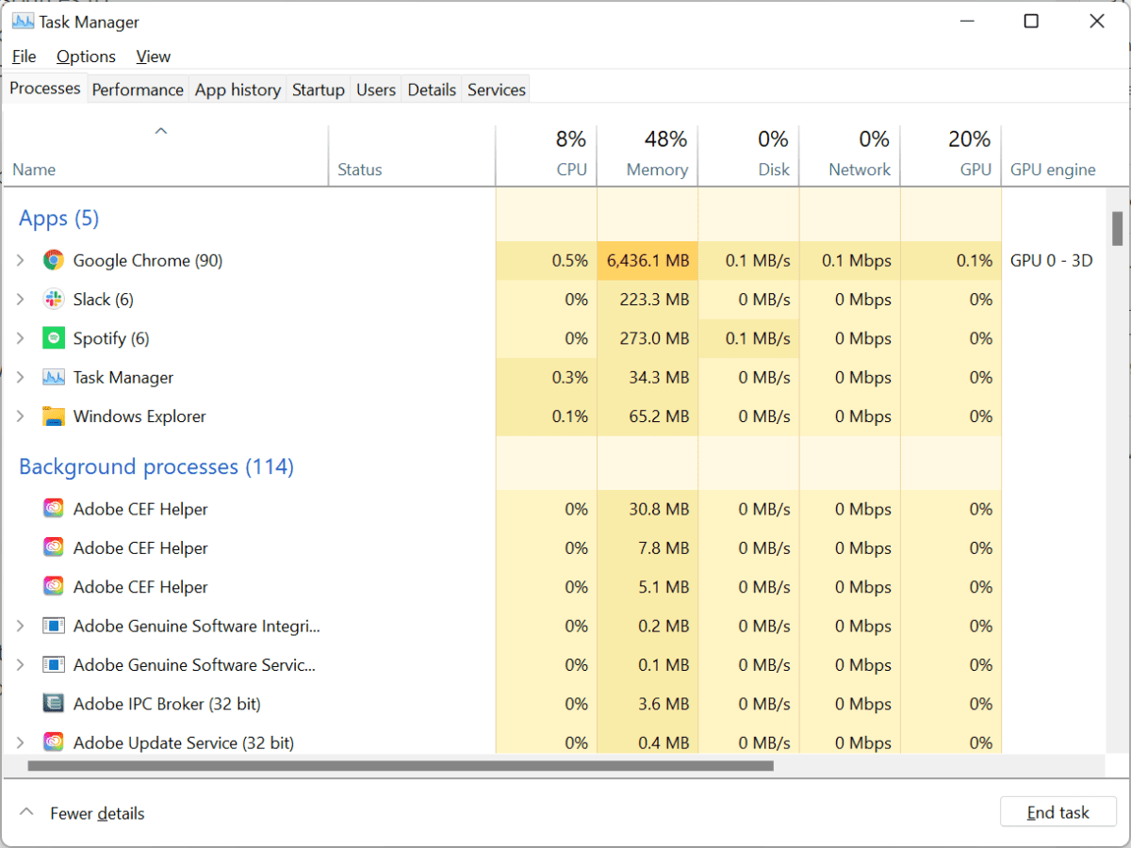Viewport: 1131px width, 848px height.
Task: Click the GPU 0 - 3D engine cell
Action: pyautogui.click(x=1052, y=260)
